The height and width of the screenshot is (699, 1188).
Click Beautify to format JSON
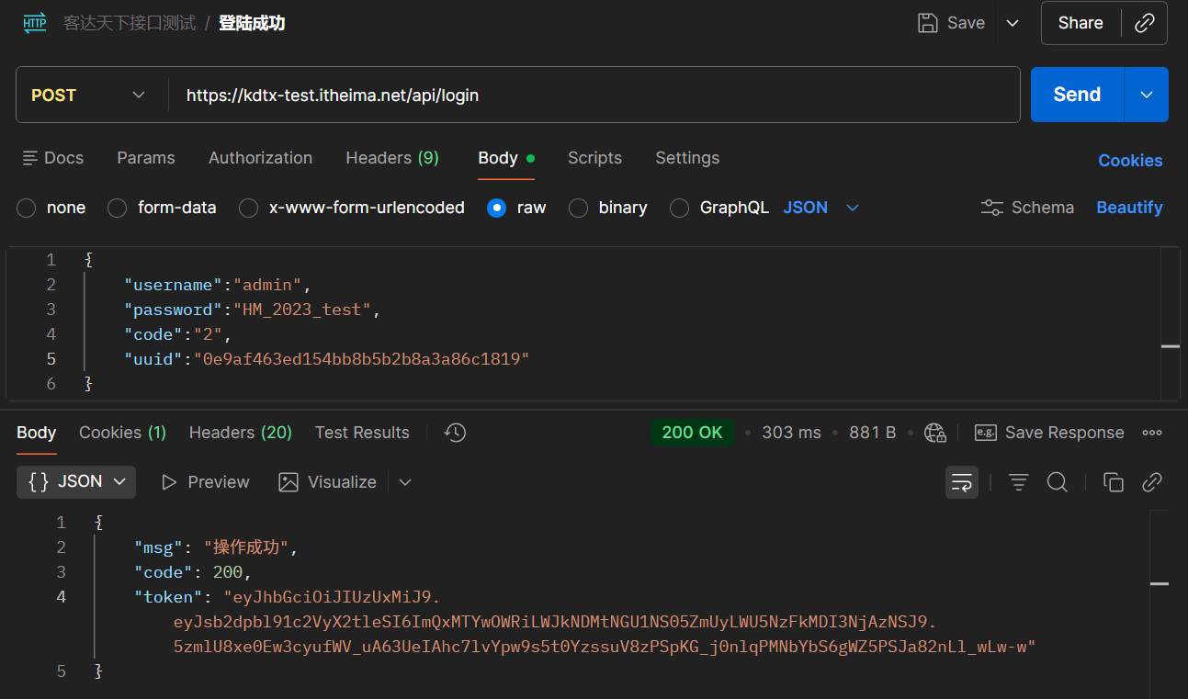[x=1129, y=208]
